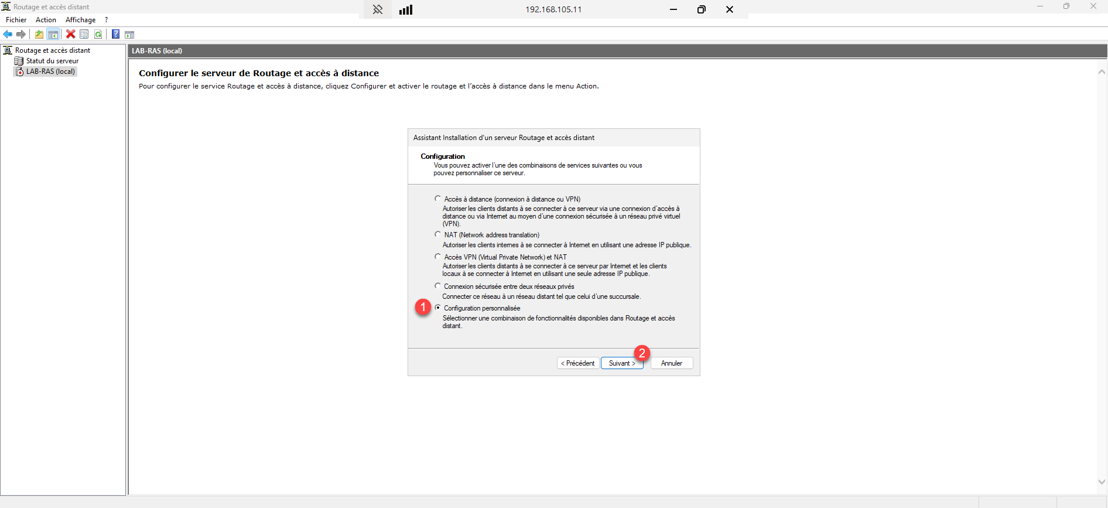Image resolution: width=1108 pixels, height=508 pixels.
Task: Toggle the Show/Hide action pane icon
Action: point(129,35)
